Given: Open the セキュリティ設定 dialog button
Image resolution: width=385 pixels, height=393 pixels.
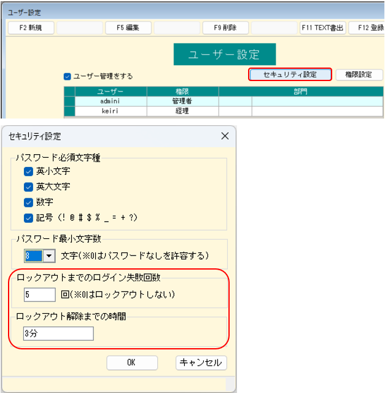Looking at the screenshot, I should pos(290,74).
